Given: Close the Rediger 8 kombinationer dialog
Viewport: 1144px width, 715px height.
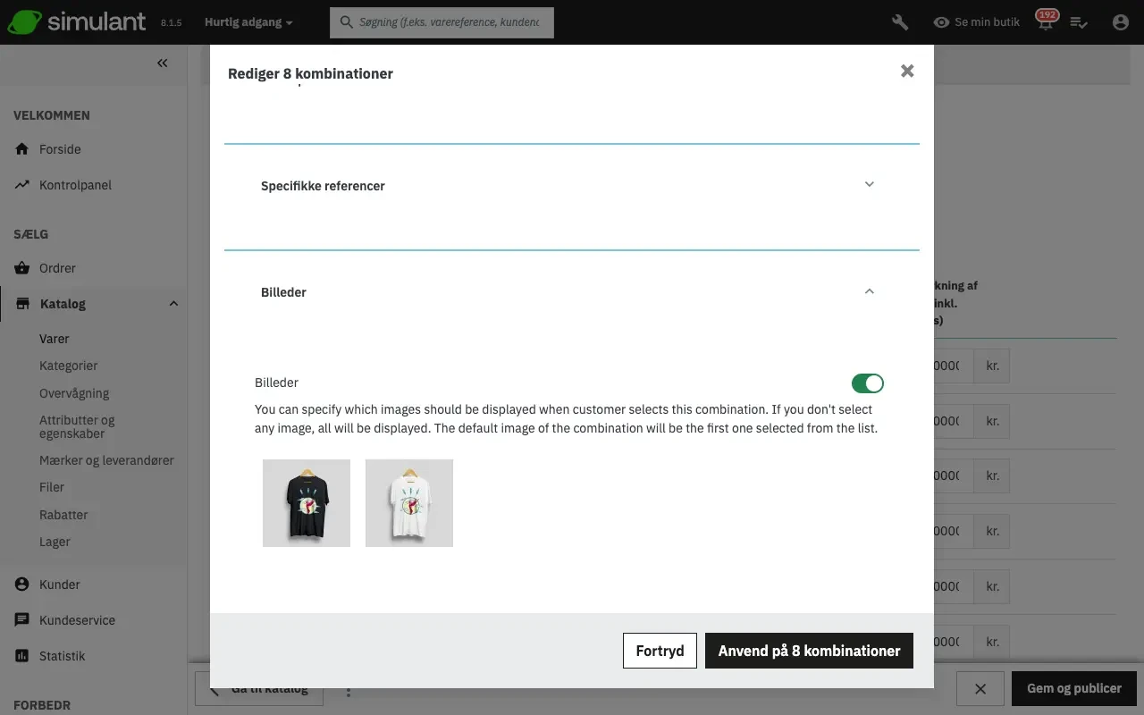Looking at the screenshot, I should 907,71.
